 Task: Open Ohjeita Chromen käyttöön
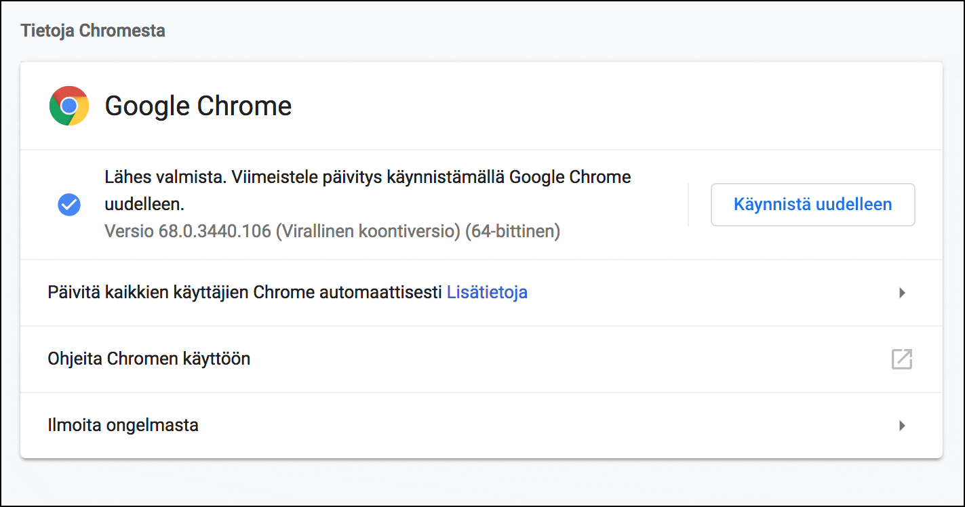click(149, 359)
